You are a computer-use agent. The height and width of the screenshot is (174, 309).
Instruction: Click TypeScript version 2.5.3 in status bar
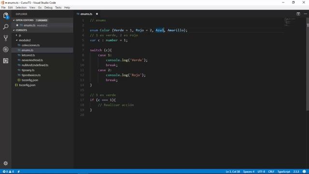point(296,172)
